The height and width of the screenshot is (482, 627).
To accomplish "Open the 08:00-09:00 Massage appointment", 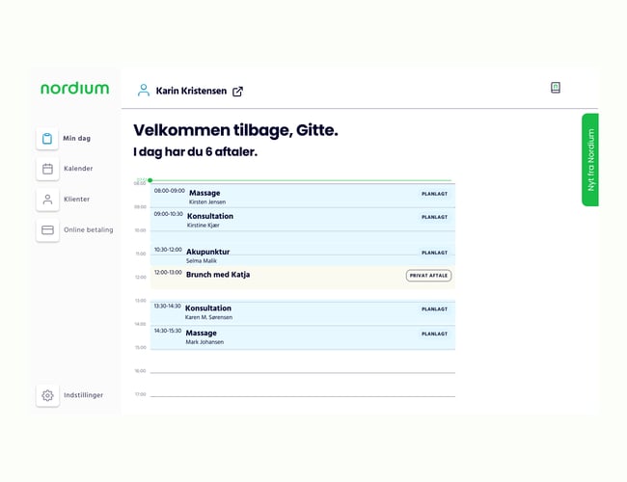I will point(303,196).
